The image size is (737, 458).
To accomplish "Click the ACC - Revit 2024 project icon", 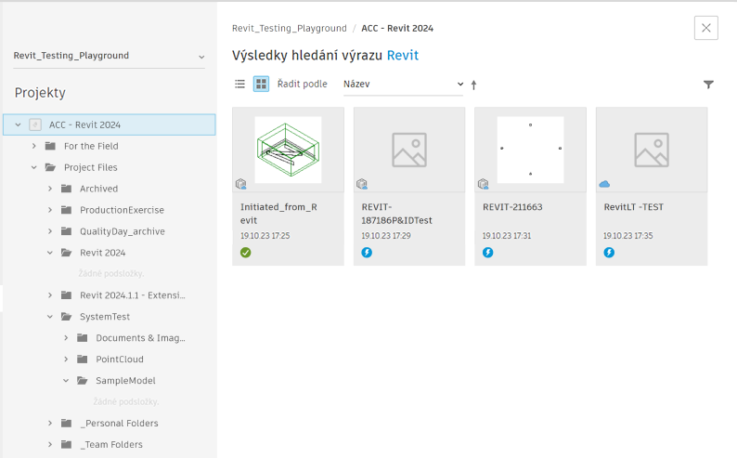I will pyautogui.click(x=35, y=124).
